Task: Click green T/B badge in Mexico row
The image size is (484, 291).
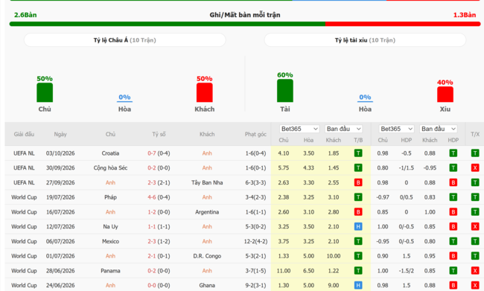Action: 358,241
